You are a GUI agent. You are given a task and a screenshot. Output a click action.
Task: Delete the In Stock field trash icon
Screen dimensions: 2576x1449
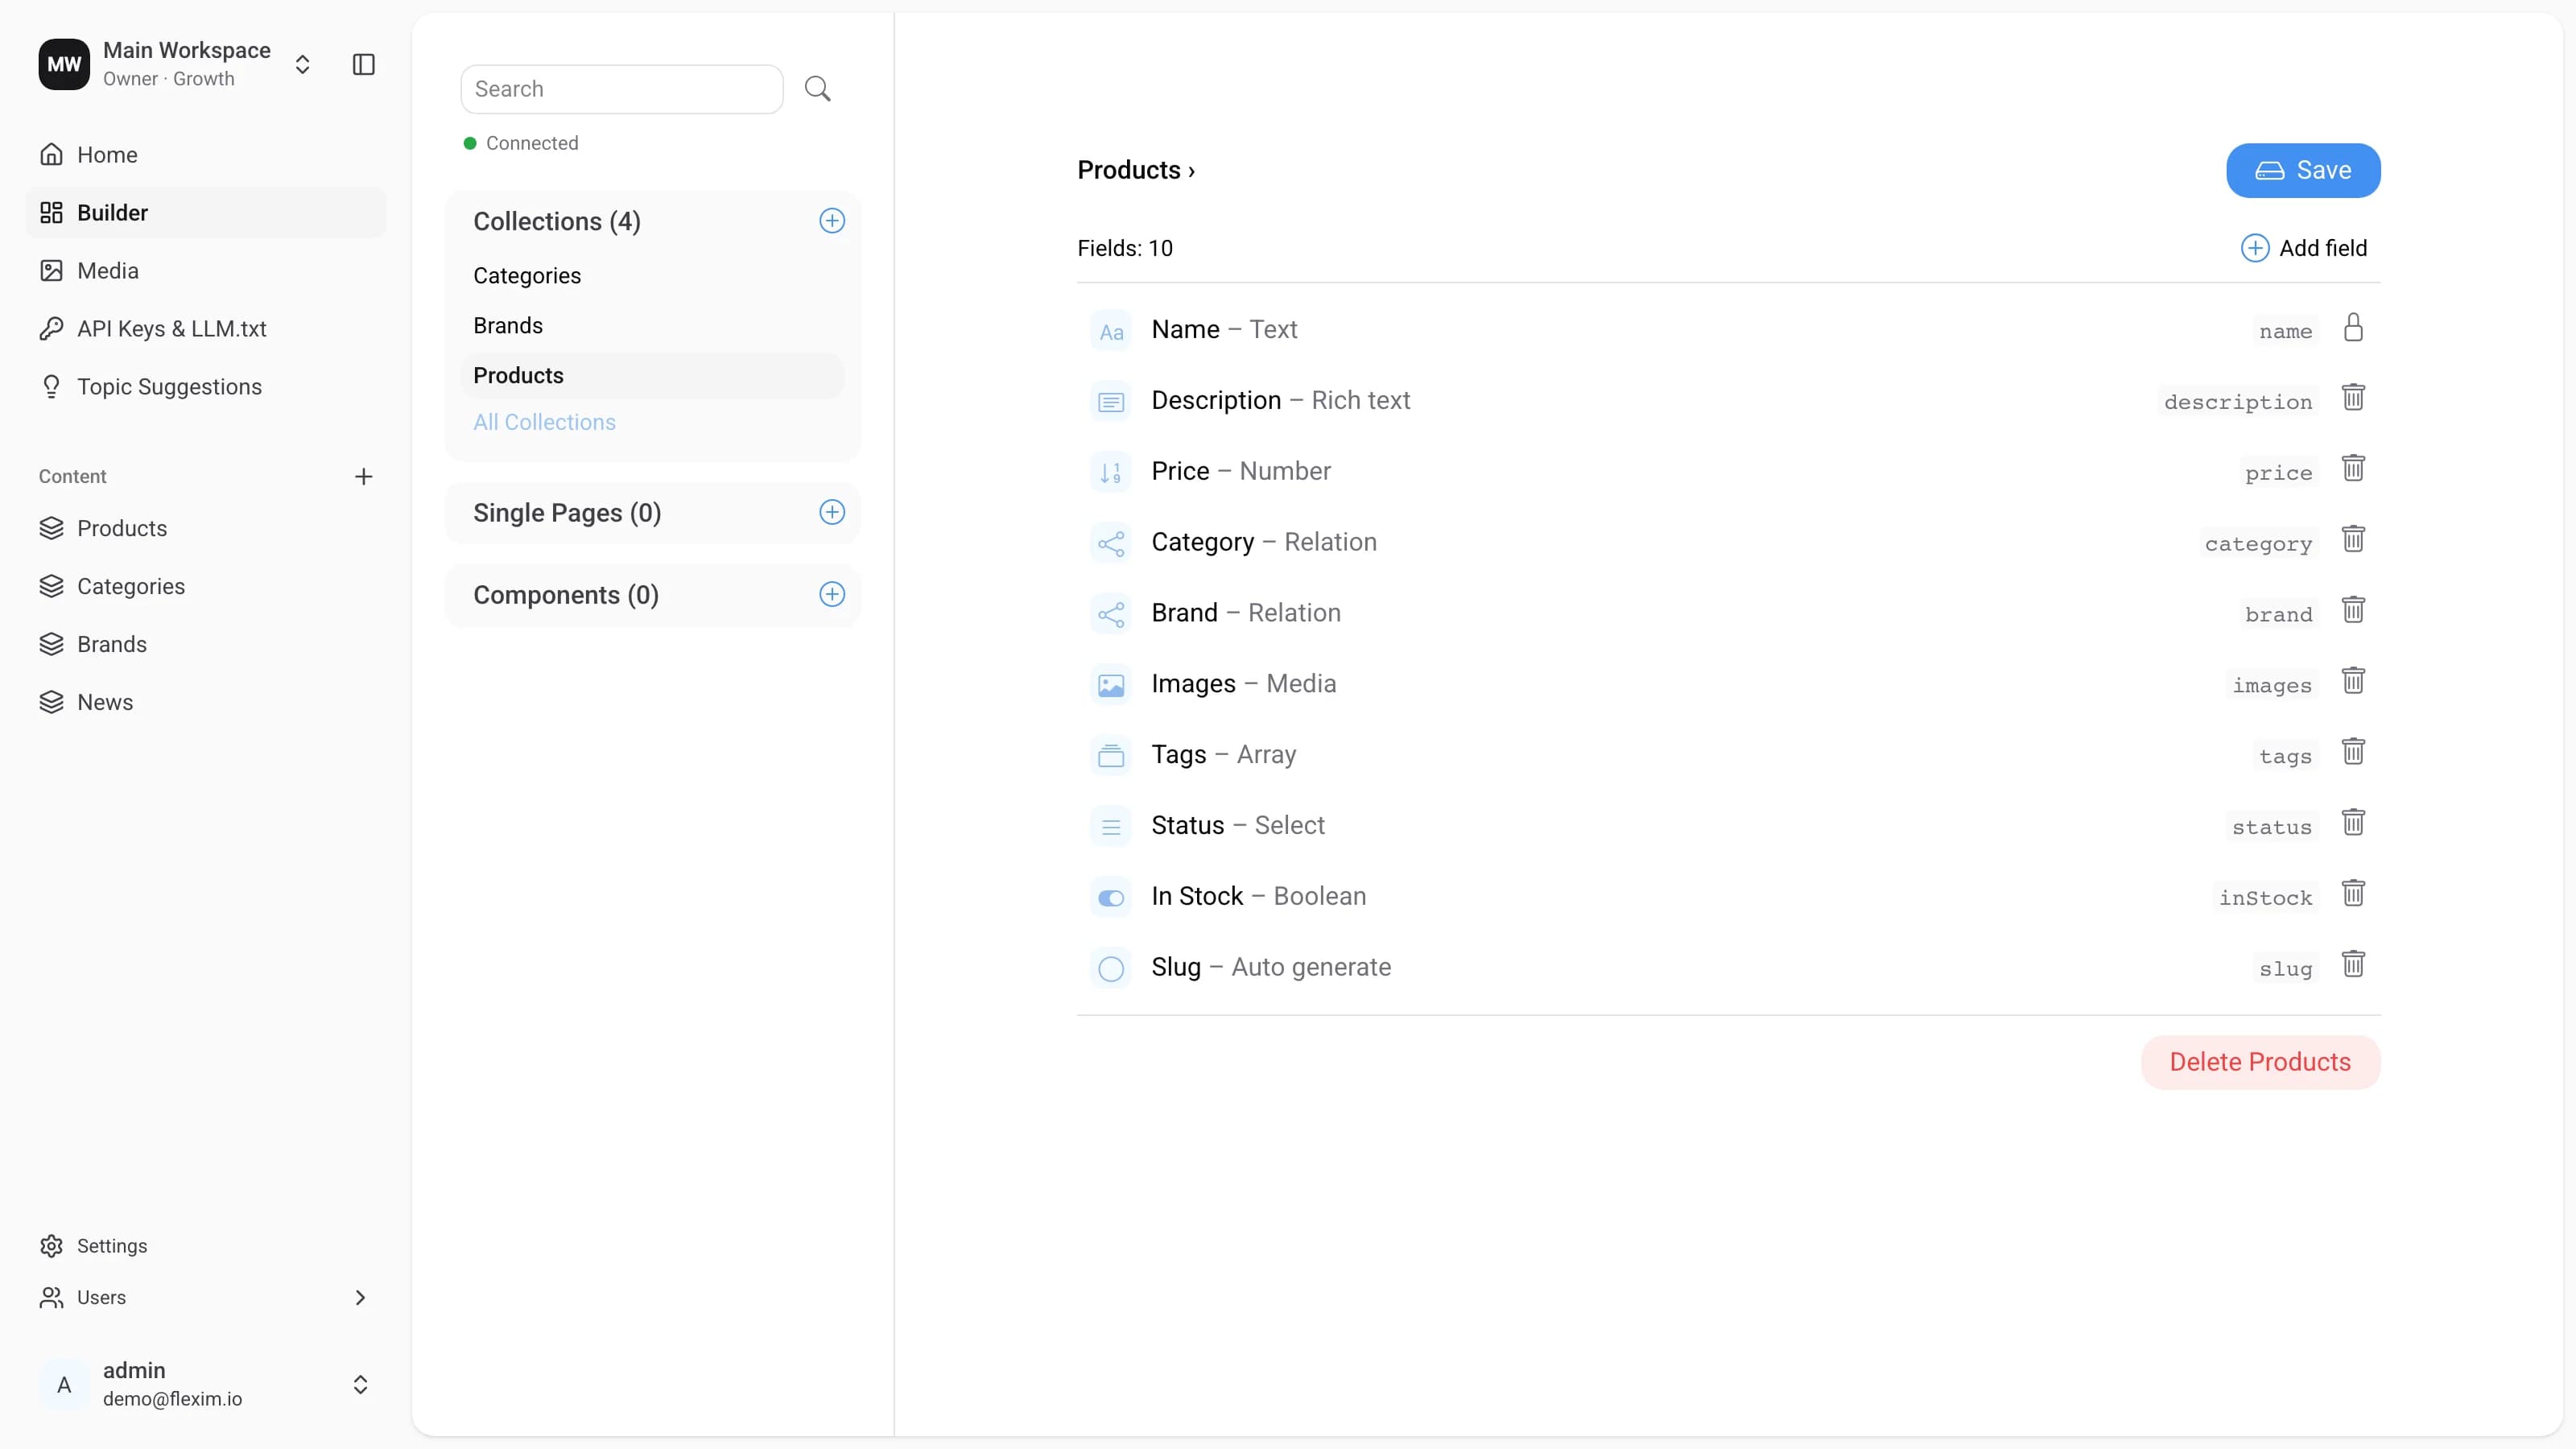pos(2353,894)
